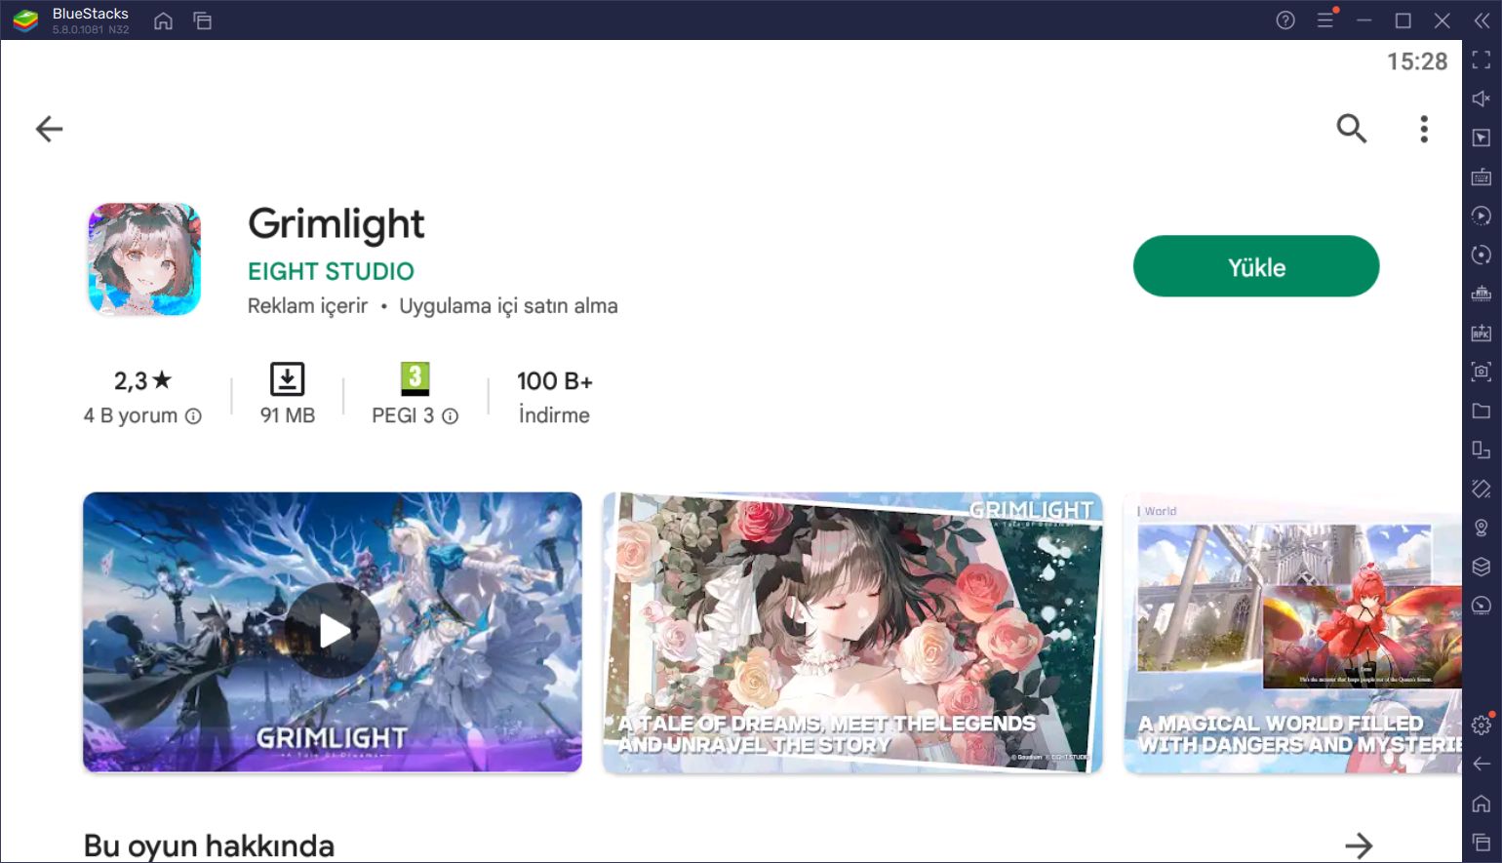Play the Grimlight trailer video
Image resolution: width=1502 pixels, height=863 pixels.
tap(333, 631)
